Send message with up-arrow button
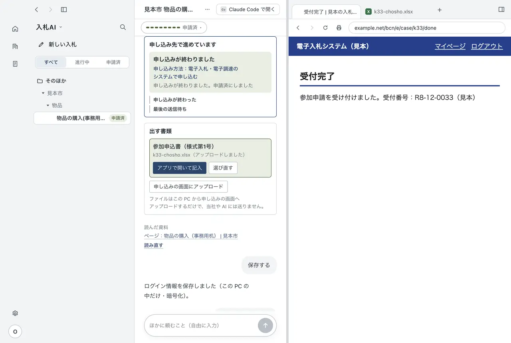 (265, 325)
